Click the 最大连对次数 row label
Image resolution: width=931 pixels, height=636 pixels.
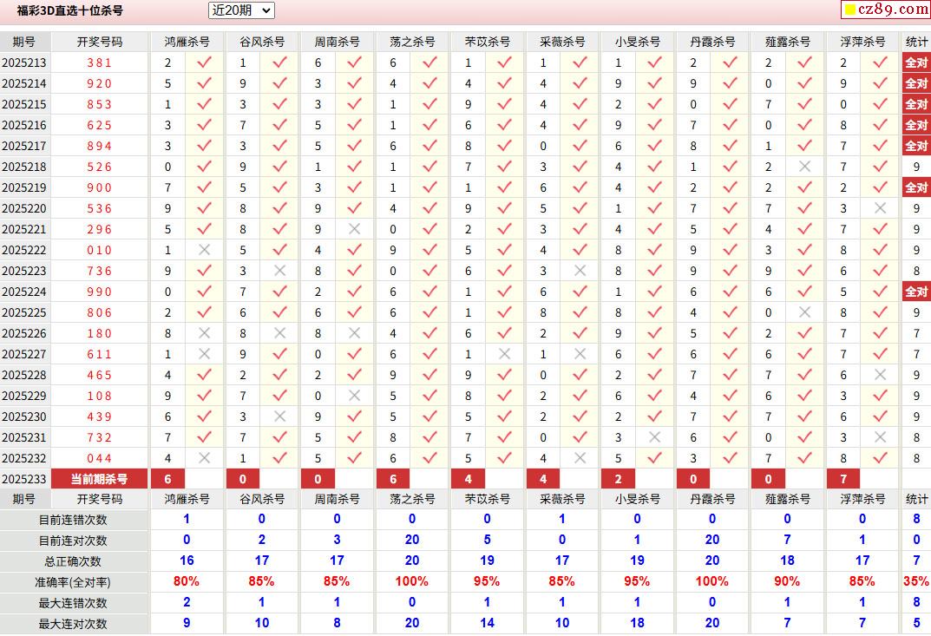[x=73, y=624]
